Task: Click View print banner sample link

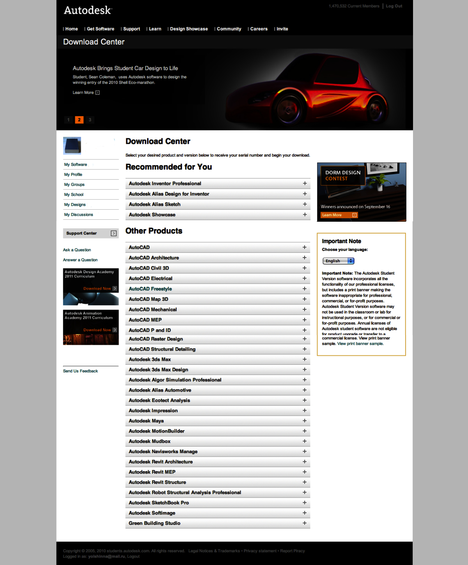Action: (x=360, y=344)
